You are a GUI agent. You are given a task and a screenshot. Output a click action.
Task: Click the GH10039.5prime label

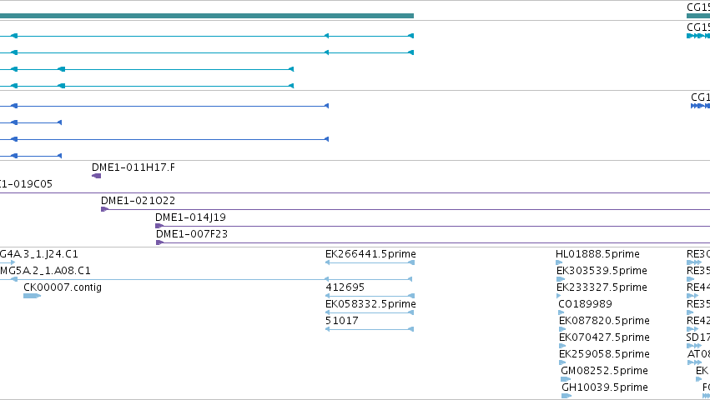coord(605,387)
